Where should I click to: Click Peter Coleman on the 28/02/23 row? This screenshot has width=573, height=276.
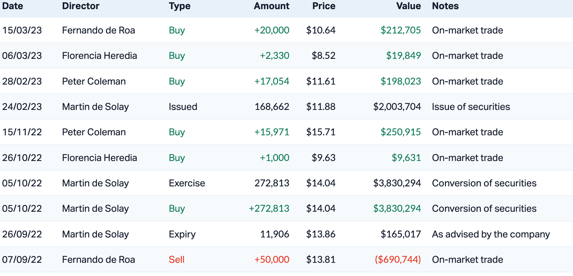[x=94, y=82]
